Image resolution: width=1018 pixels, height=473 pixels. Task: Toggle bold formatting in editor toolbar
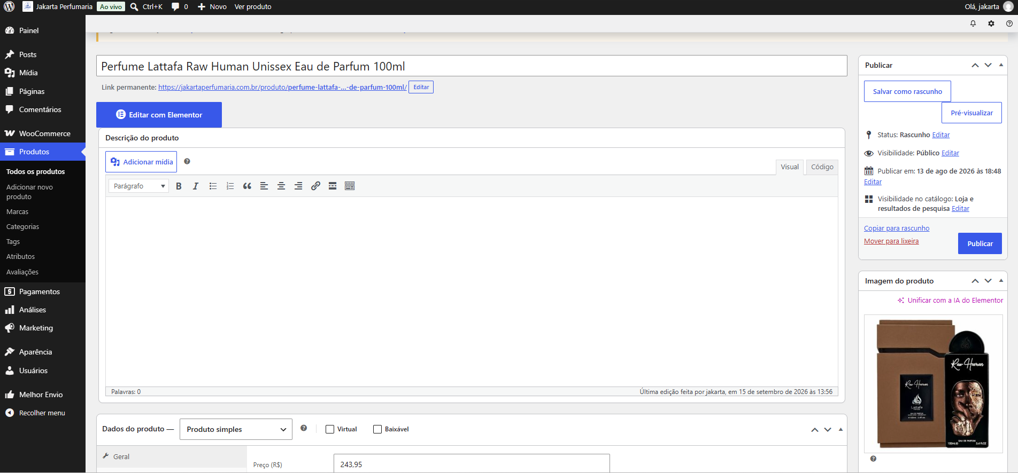click(x=179, y=186)
